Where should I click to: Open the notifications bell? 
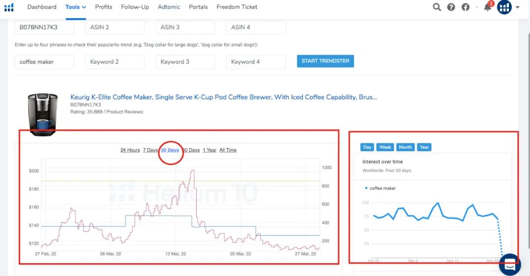coord(487,7)
